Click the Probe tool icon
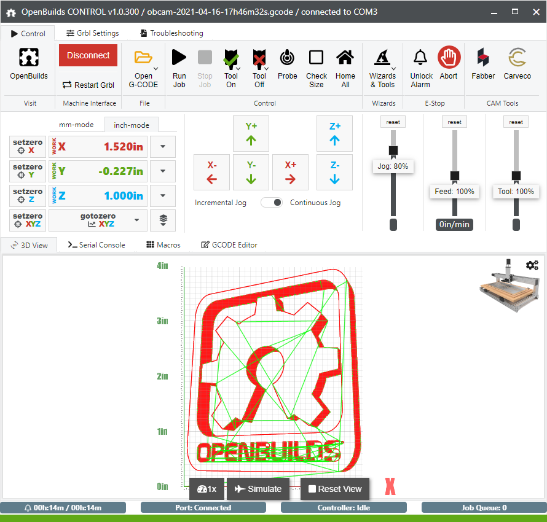Viewport: 547px width, 522px height. tap(287, 58)
